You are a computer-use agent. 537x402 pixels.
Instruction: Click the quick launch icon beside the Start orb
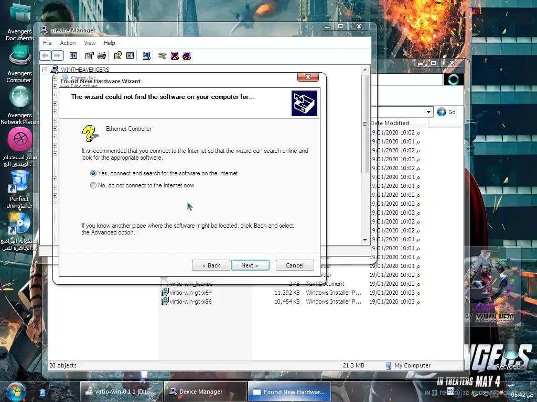42,392
